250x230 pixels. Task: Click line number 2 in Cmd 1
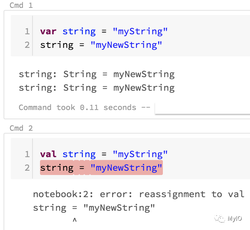click(x=27, y=45)
